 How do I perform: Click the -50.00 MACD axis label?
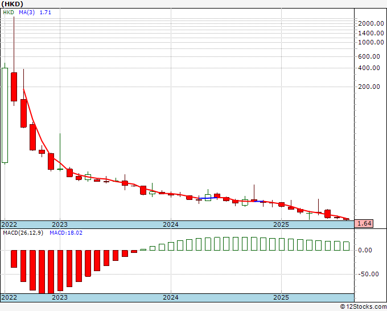(x=368, y=274)
